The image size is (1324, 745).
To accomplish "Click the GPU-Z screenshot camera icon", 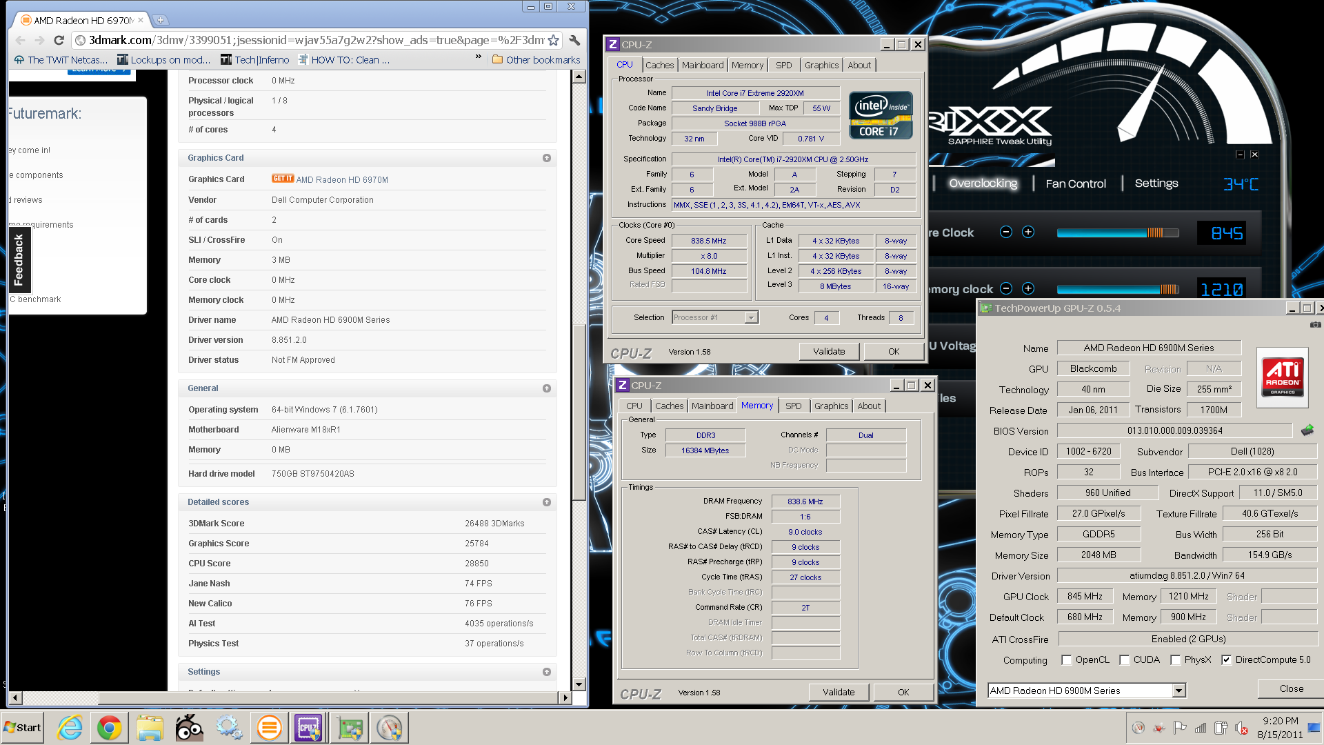I will click(x=1316, y=324).
